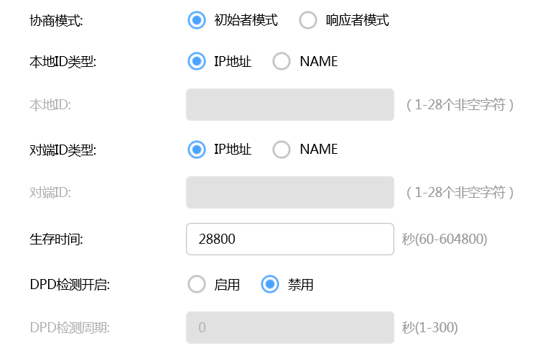Choose 响应者模式 for negotiation mode
553x361 pixels.
[x=308, y=20]
